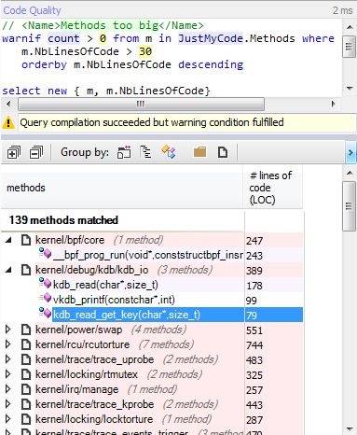
Task: Click the results list scroll up arrow
Action: click(350, 173)
